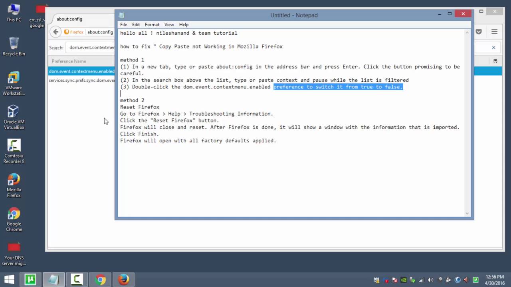Screen dimensions: 511x287
Task: Maximize the Notepad window
Action: [x=450, y=14]
